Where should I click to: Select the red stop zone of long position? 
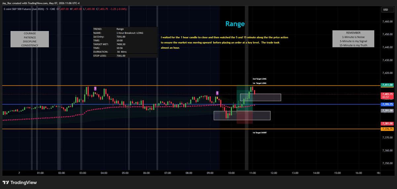[x=245, y=117]
